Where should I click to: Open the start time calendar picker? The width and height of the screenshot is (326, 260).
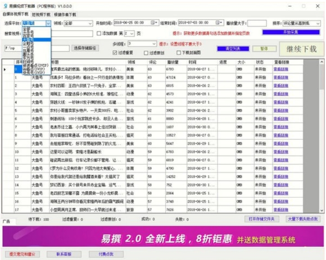[154, 23]
